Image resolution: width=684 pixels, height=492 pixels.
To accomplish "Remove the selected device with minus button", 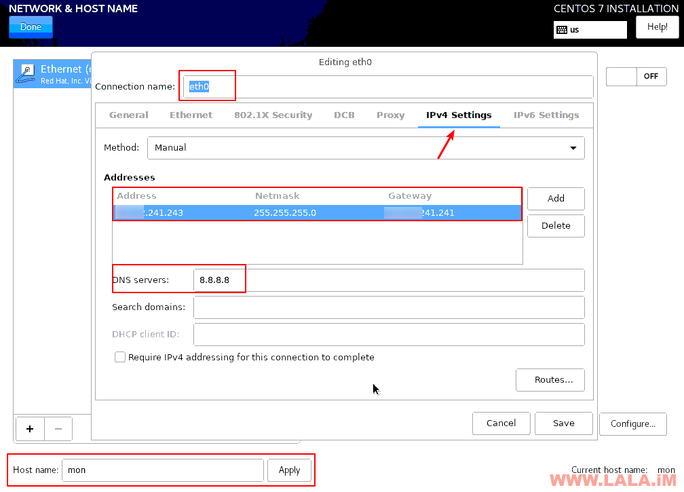I will [x=58, y=429].
